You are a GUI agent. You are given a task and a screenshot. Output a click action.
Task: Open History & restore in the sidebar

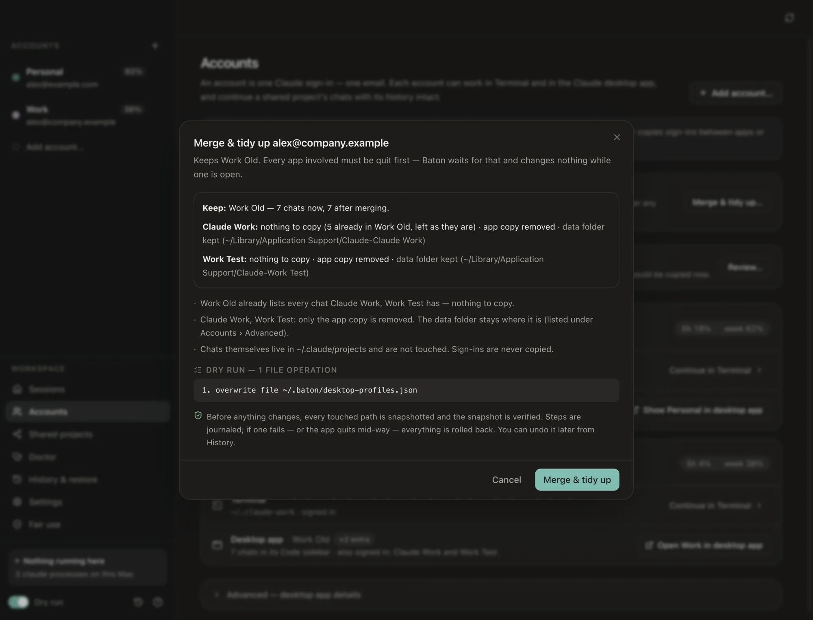pos(87,479)
